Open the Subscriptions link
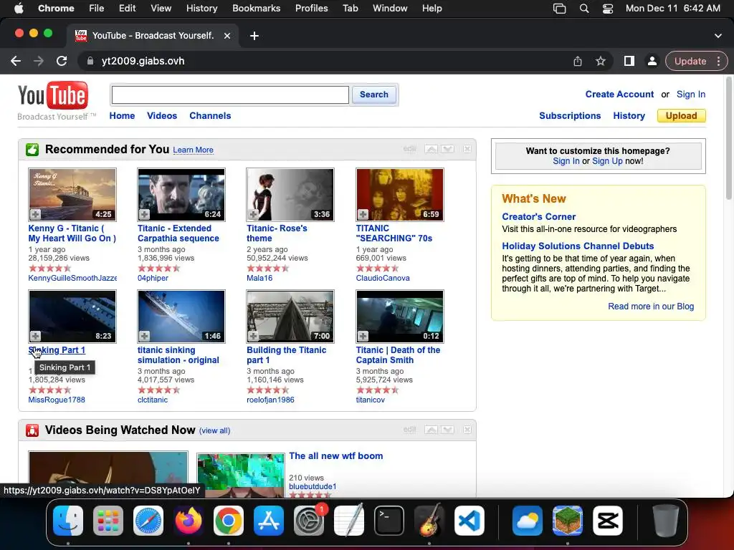The height and width of the screenshot is (550, 734). 570,115
